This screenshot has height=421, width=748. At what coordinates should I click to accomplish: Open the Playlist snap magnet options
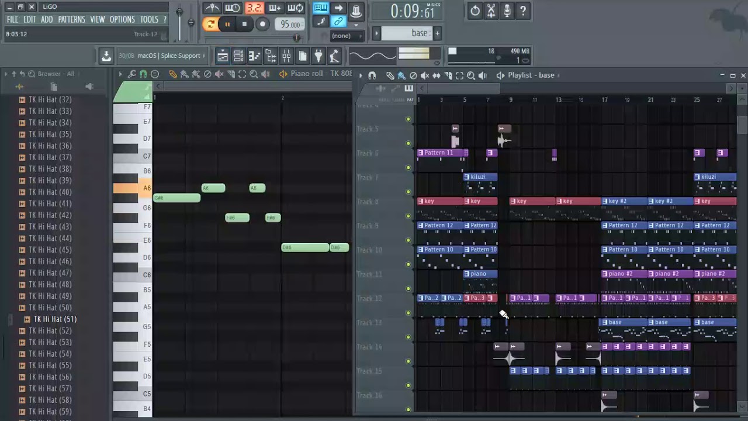coord(372,75)
